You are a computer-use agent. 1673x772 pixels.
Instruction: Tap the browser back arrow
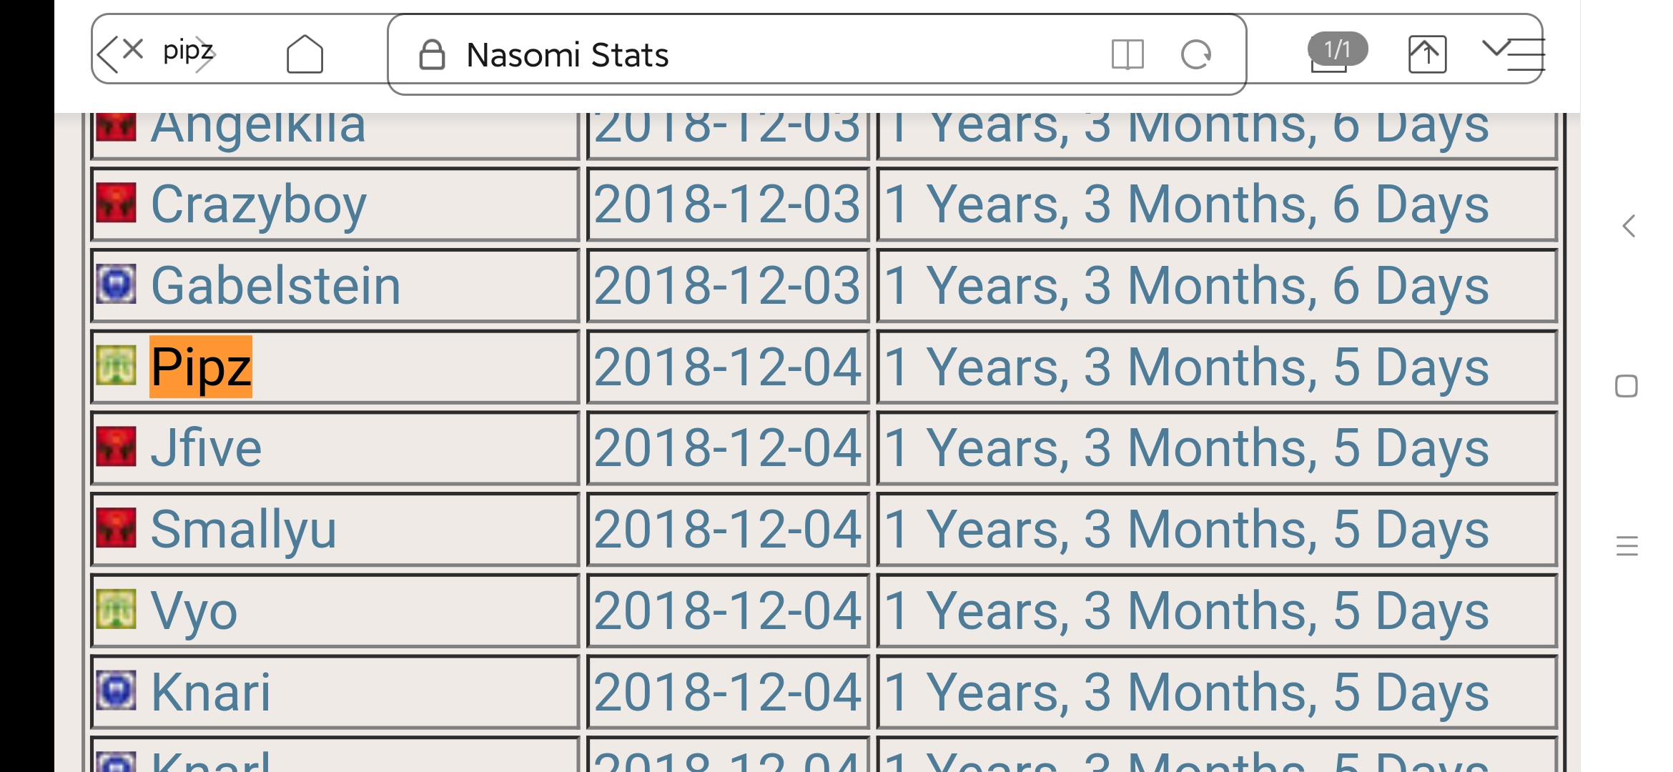(x=107, y=55)
